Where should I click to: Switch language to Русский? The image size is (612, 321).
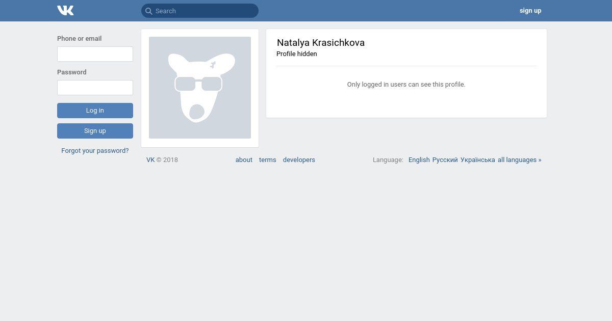(x=445, y=160)
